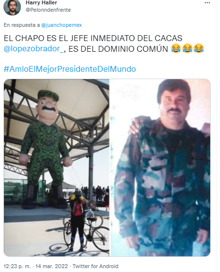The width and height of the screenshot is (220, 272).
Task: Click the inflatable soldier's mustached face
Action: tap(48, 107)
